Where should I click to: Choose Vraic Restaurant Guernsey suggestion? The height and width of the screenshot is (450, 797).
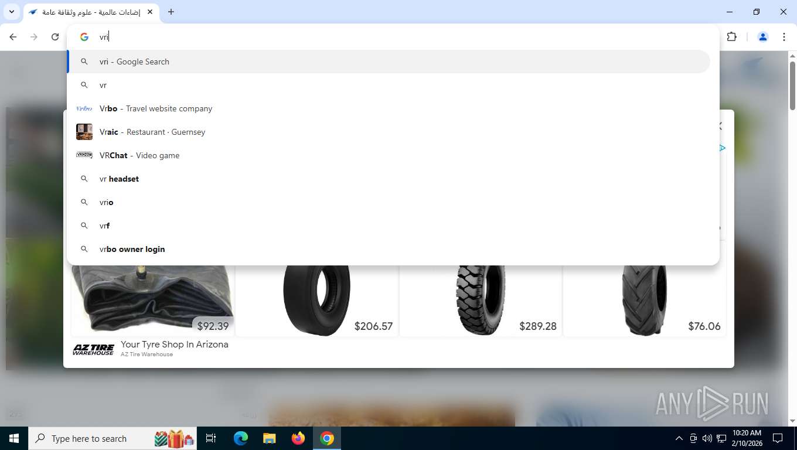[389, 132]
